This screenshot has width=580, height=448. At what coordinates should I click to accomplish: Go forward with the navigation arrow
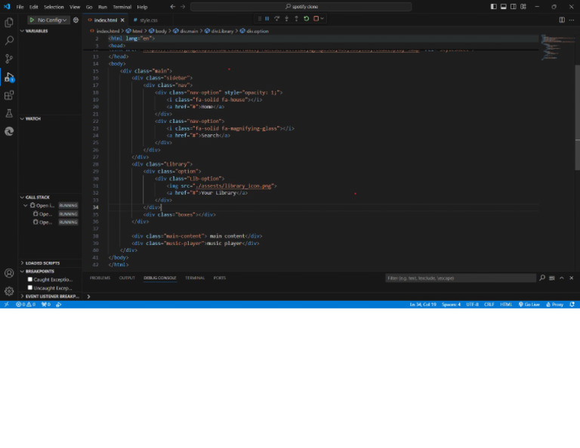(x=183, y=7)
